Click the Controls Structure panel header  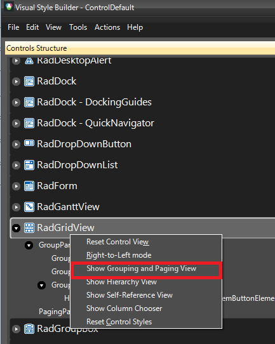tap(140, 48)
